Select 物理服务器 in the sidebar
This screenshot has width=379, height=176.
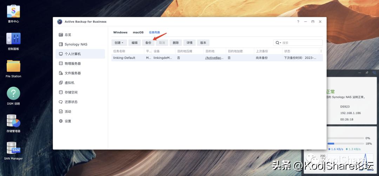pyautogui.click(x=80, y=63)
